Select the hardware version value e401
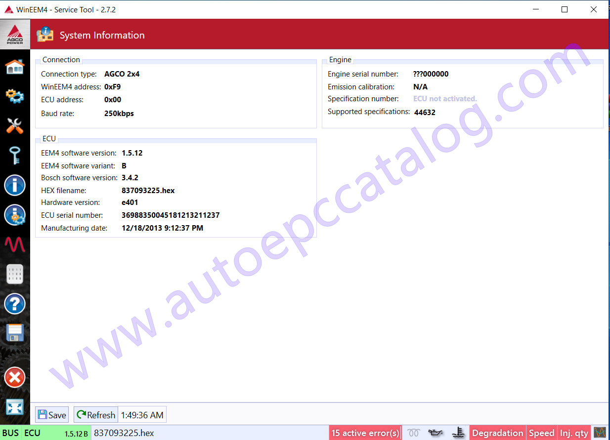 click(130, 202)
